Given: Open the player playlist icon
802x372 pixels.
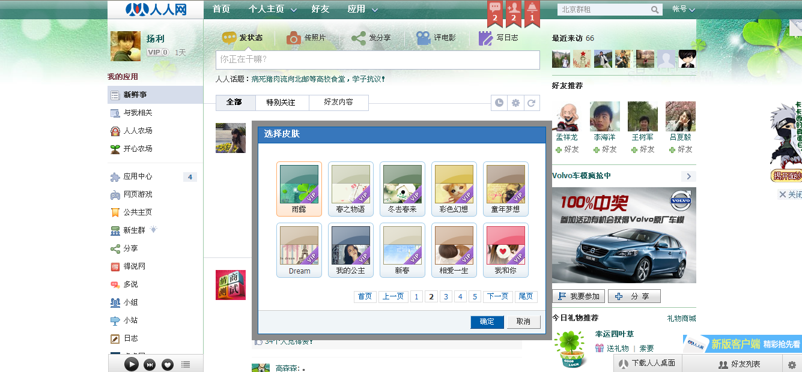Looking at the screenshot, I should point(186,364).
